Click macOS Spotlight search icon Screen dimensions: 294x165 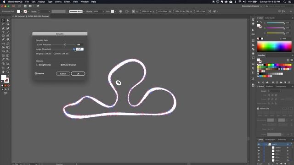[x=285, y=2]
